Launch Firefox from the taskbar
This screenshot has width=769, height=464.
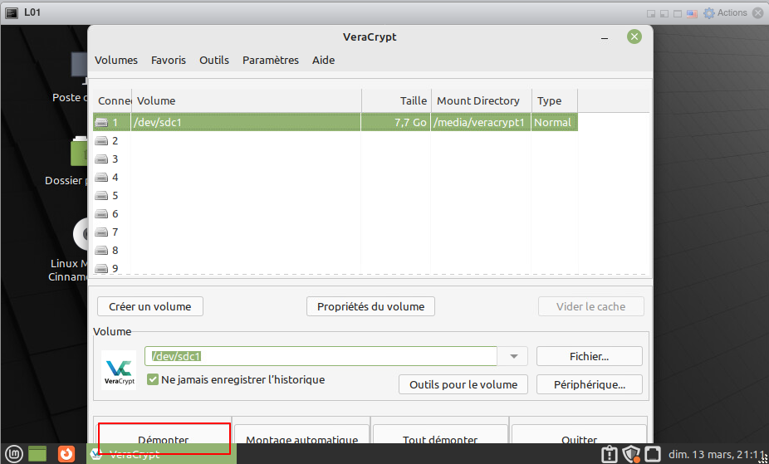point(66,453)
